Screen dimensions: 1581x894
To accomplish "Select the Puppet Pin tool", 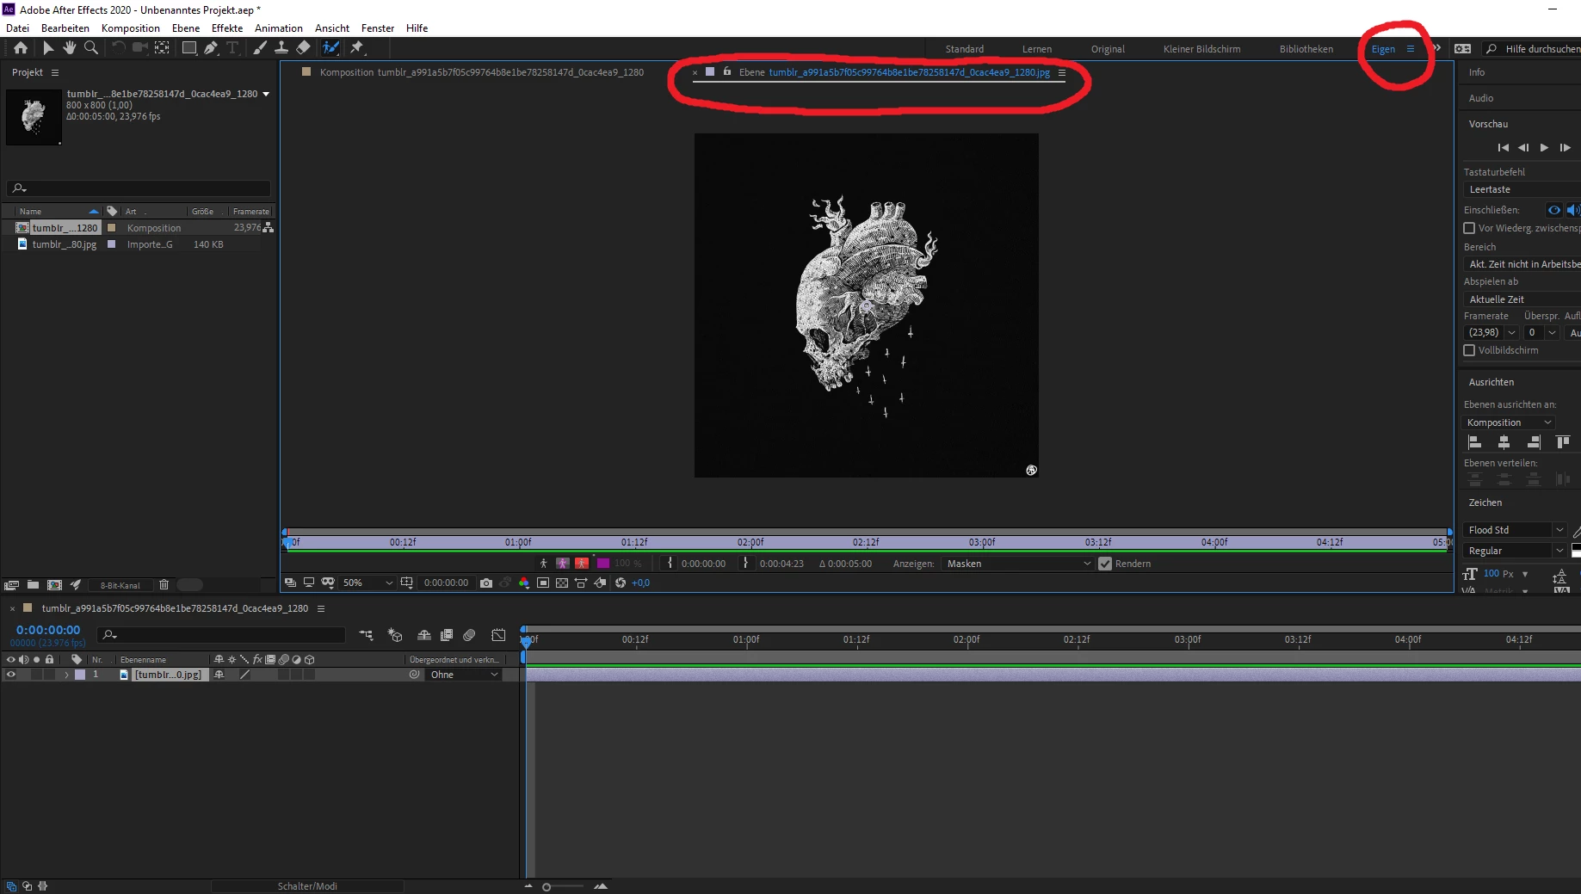I will pos(356,48).
